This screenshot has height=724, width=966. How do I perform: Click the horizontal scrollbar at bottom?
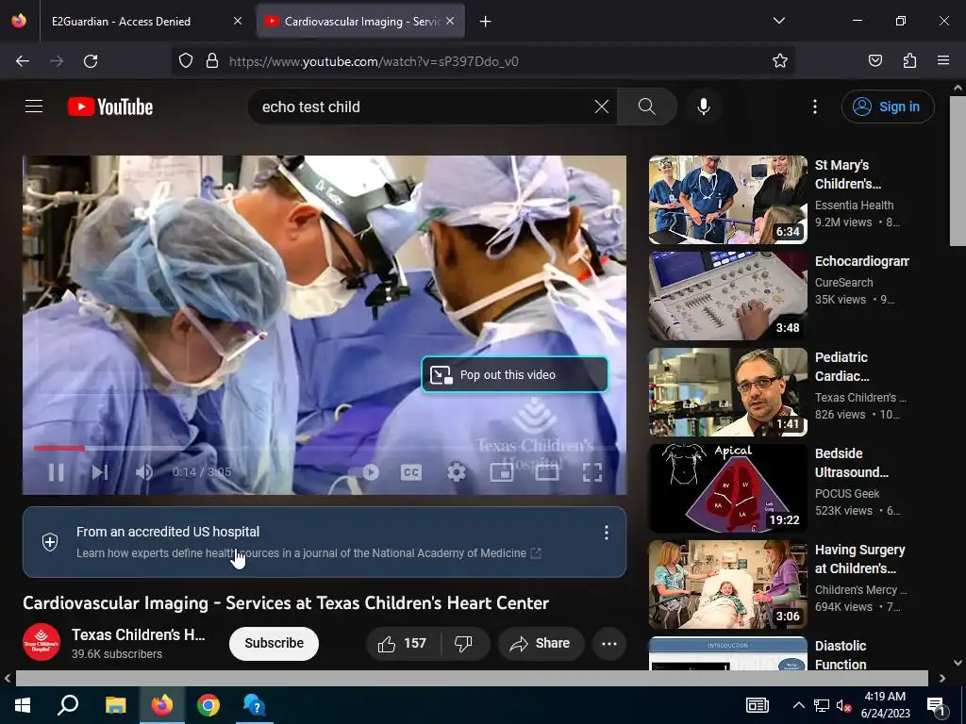tap(472, 678)
